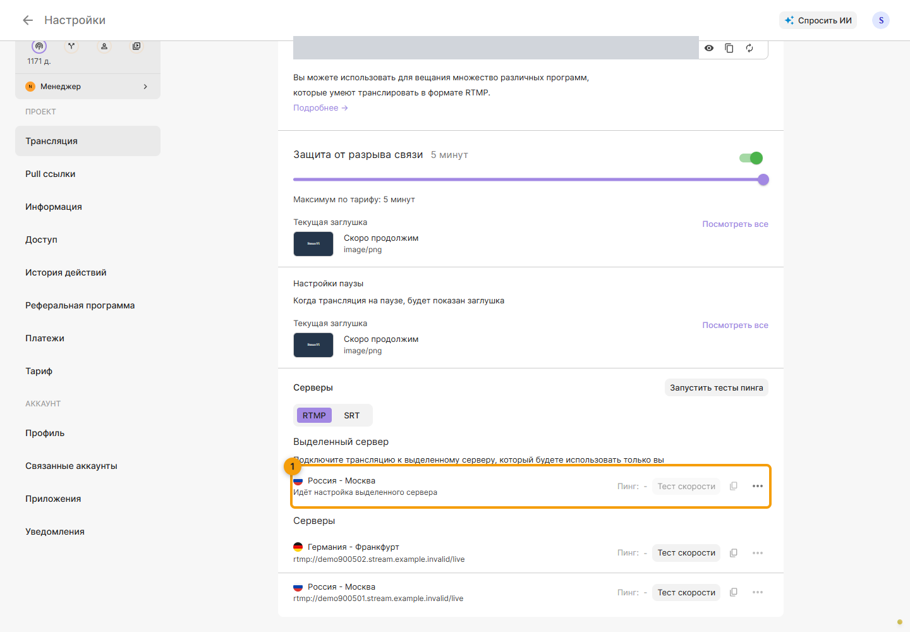Viewport: 910px width, 632px height.
Task: Regenerate the stream key with the refresh icon
Action: pos(749,48)
